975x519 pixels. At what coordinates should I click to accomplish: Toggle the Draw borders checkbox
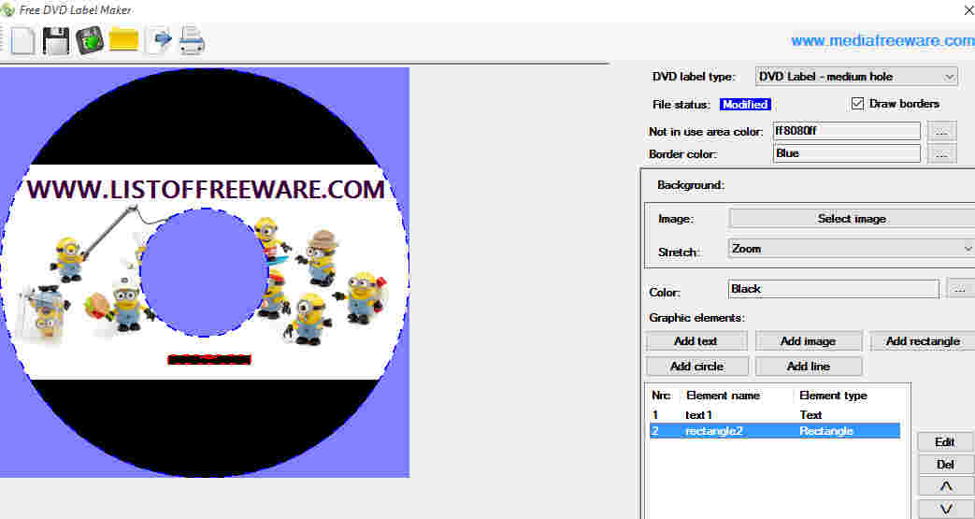[857, 104]
